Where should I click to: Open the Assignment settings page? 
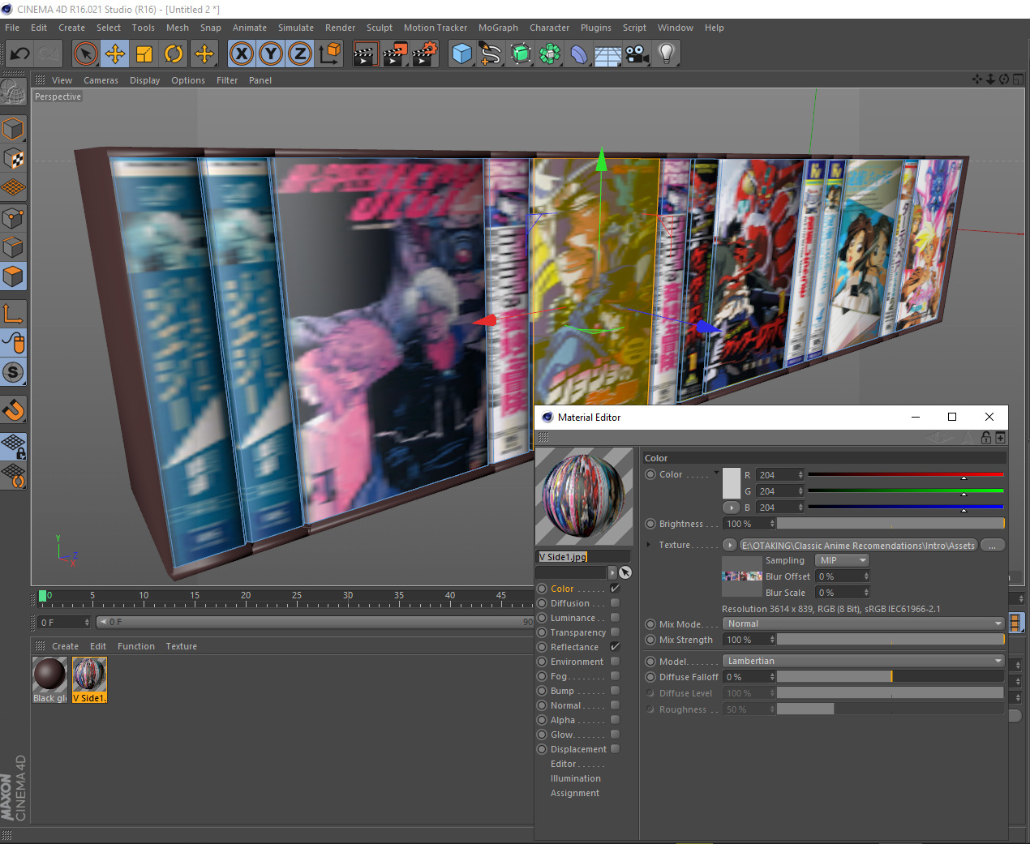(575, 793)
